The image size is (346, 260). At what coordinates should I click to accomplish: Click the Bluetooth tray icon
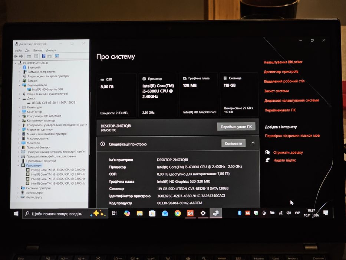point(240,213)
